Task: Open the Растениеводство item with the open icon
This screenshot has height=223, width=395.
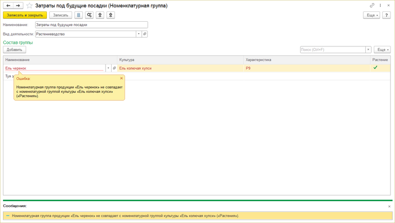Action: pos(145,34)
